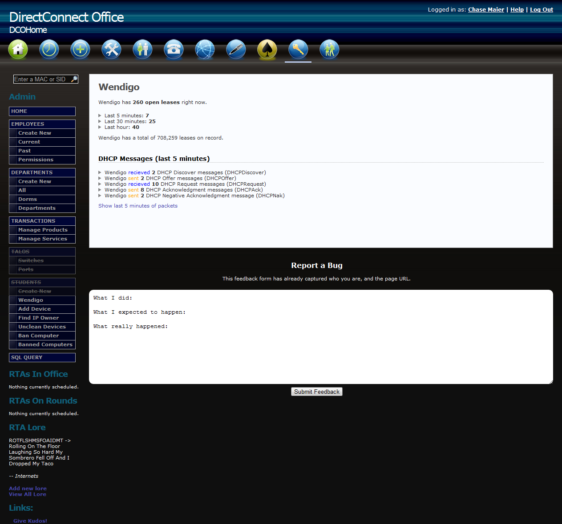The image size is (562, 524).
Task: Open Ban Computer
Action: (42, 336)
